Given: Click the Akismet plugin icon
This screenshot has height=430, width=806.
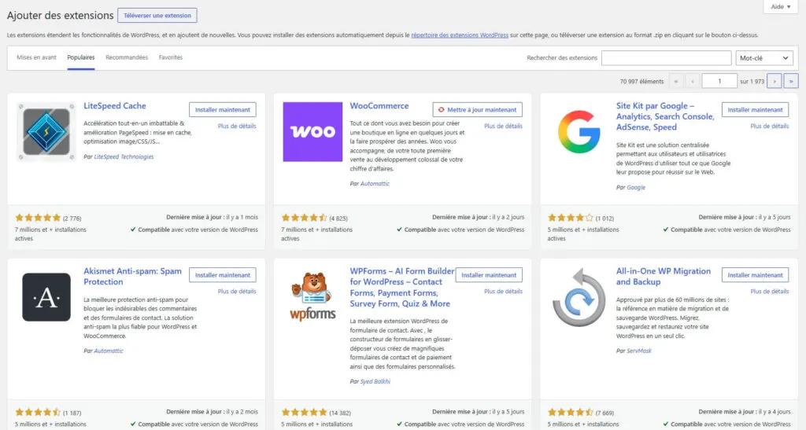Looking at the screenshot, I should 46,297.
